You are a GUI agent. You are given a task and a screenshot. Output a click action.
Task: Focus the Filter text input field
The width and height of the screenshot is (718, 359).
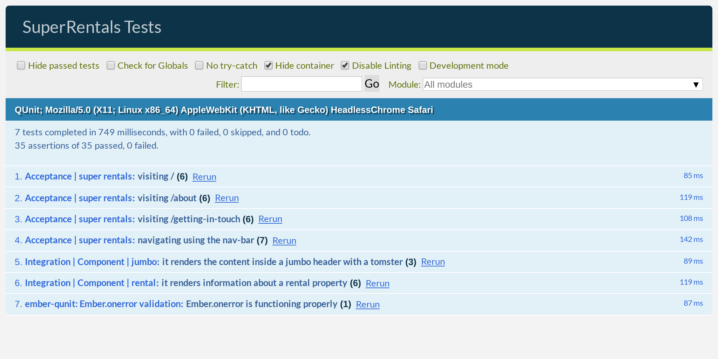click(302, 84)
